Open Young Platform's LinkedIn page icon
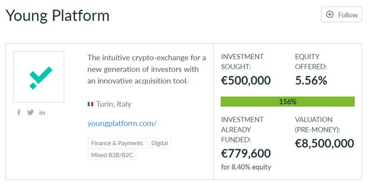Screen dimensions: 371x185 pyautogui.click(x=42, y=112)
